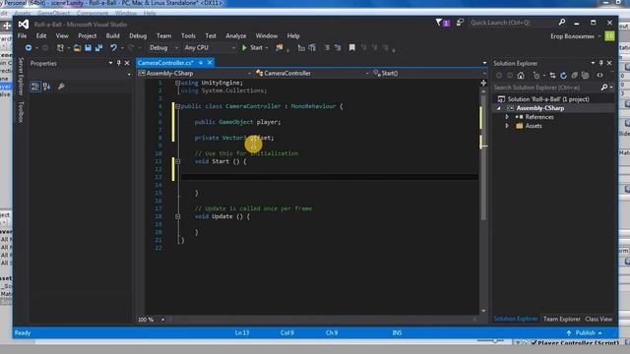Open the Server Explorer side tab
Viewport: 630px width, 354px height.
(x=21, y=77)
